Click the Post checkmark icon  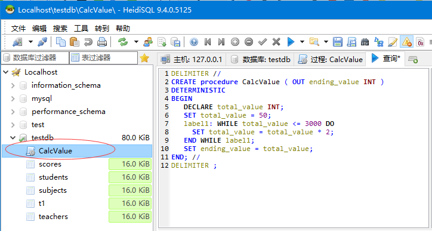(x=263, y=42)
